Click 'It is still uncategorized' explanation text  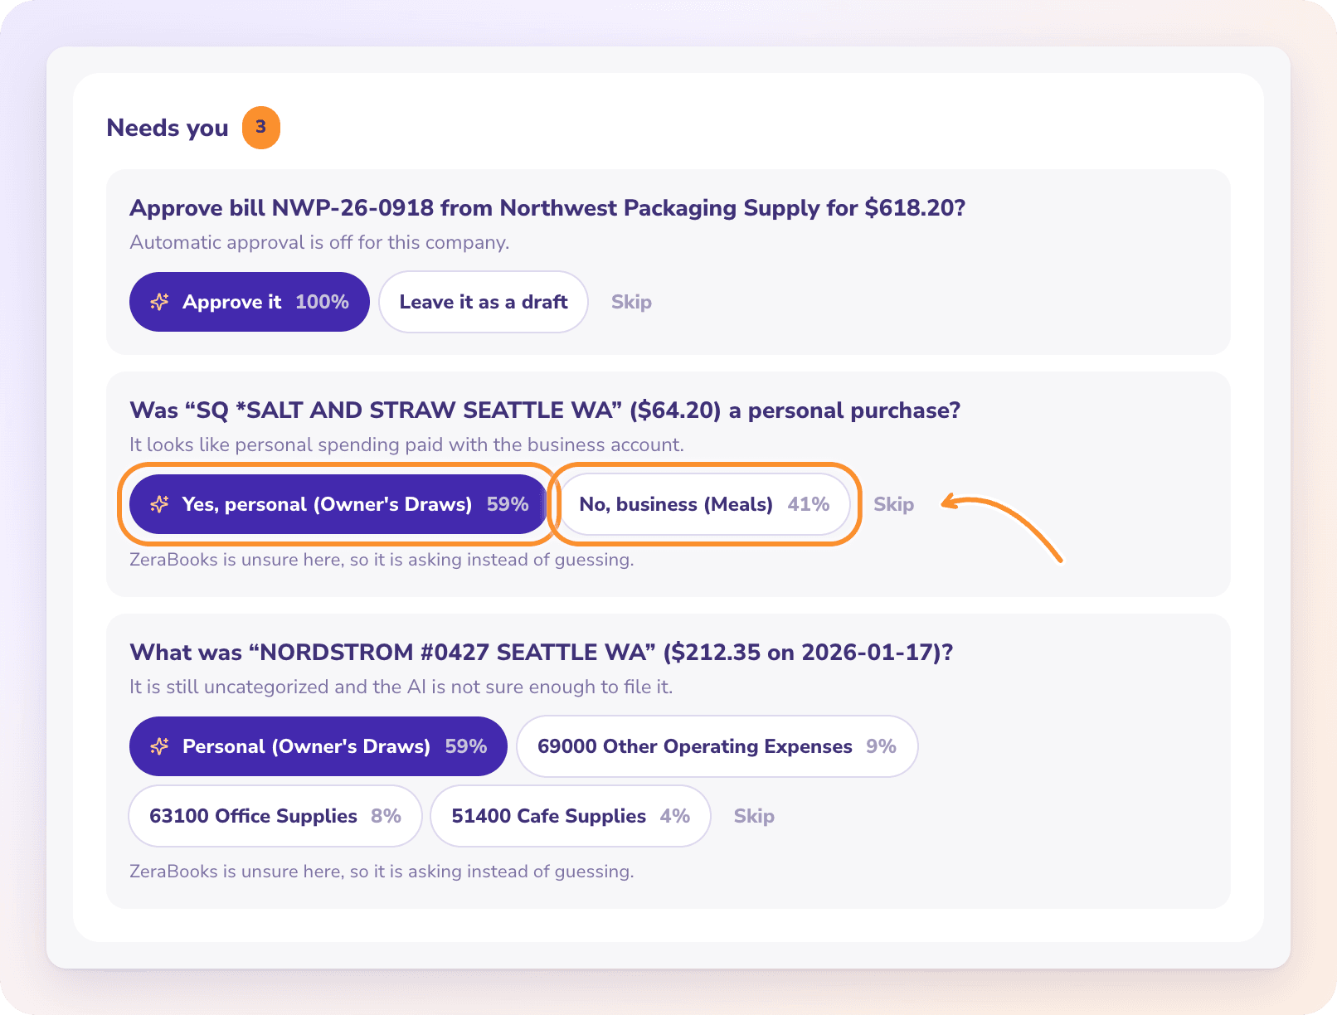pos(401,687)
